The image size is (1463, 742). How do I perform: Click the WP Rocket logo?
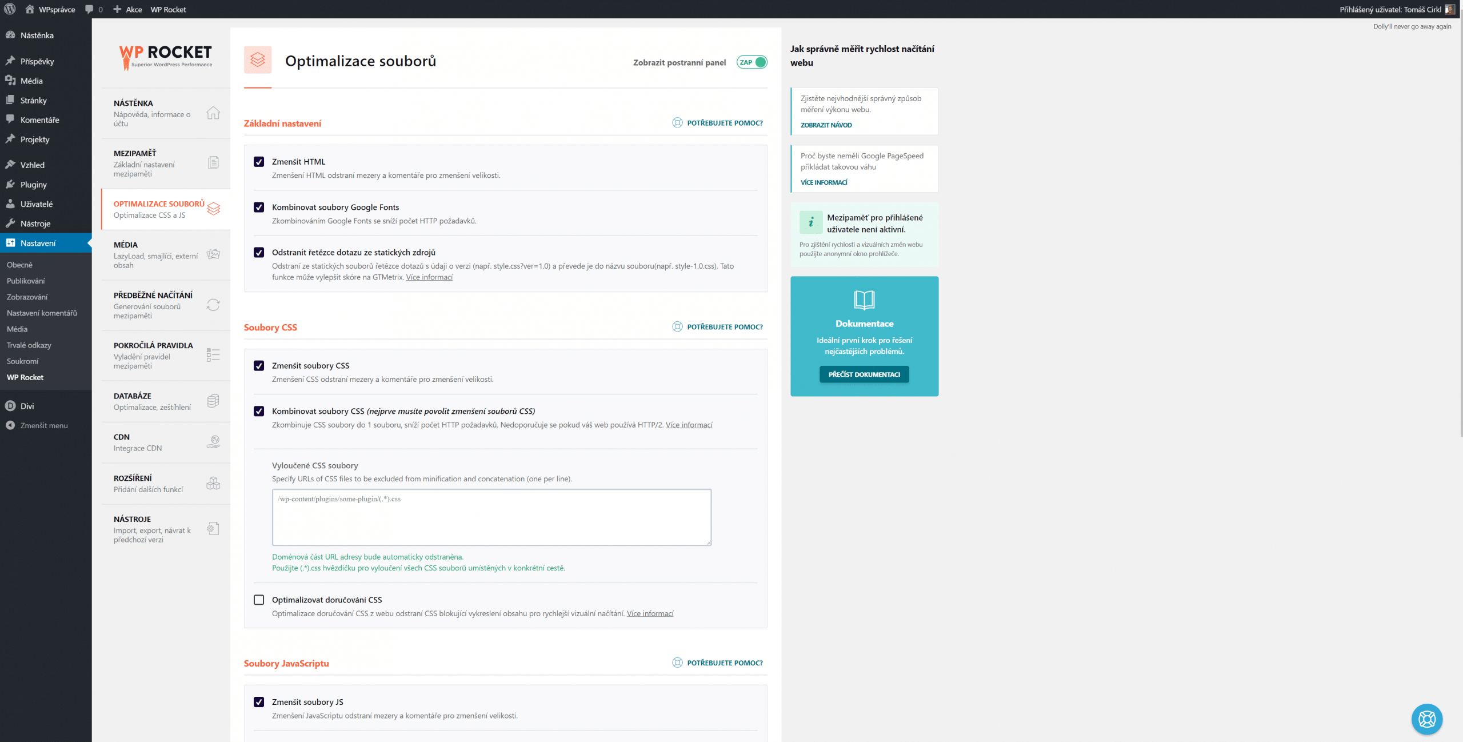click(166, 58)
